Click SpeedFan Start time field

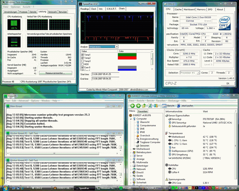[x=106, y=74]
